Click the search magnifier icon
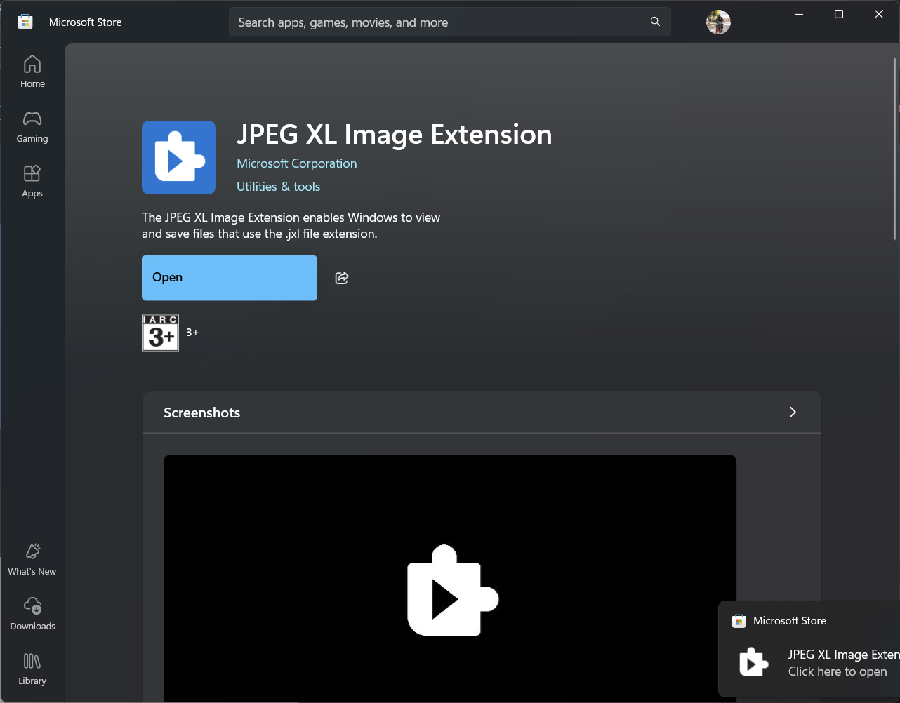Image resolution: width=900 pixels, height=703 pixels. pyautogui.click(x=655, y=22)
